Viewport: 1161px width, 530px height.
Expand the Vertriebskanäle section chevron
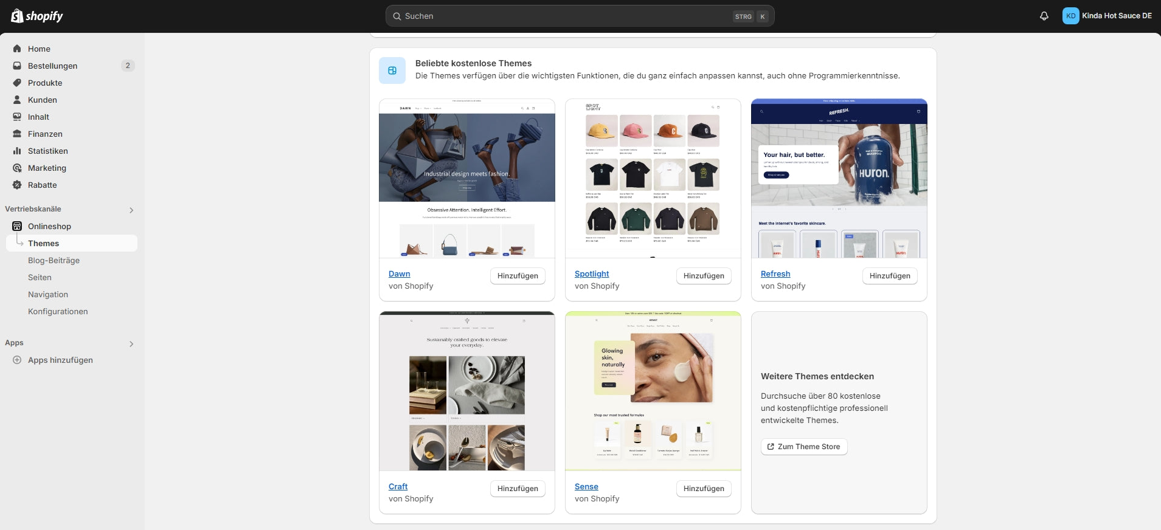coord(131,210)
